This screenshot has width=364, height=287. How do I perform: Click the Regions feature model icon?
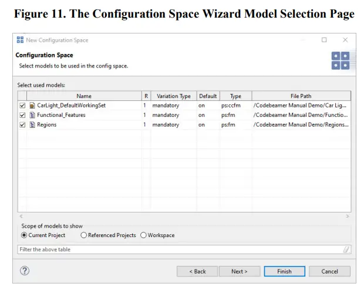click(x=32, y=125)
